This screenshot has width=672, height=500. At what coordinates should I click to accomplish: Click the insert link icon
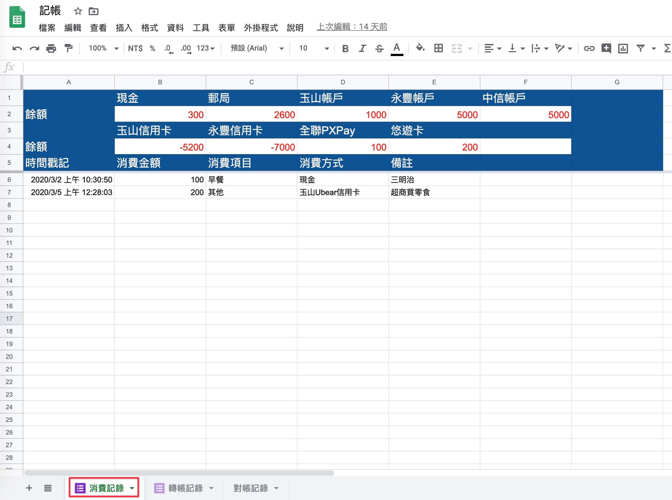coord(589,48)
